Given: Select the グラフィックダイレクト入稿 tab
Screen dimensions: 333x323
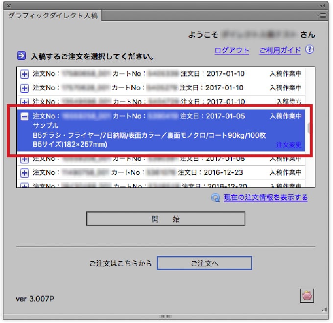Looking at the screenshot, I should coord(53,16).
